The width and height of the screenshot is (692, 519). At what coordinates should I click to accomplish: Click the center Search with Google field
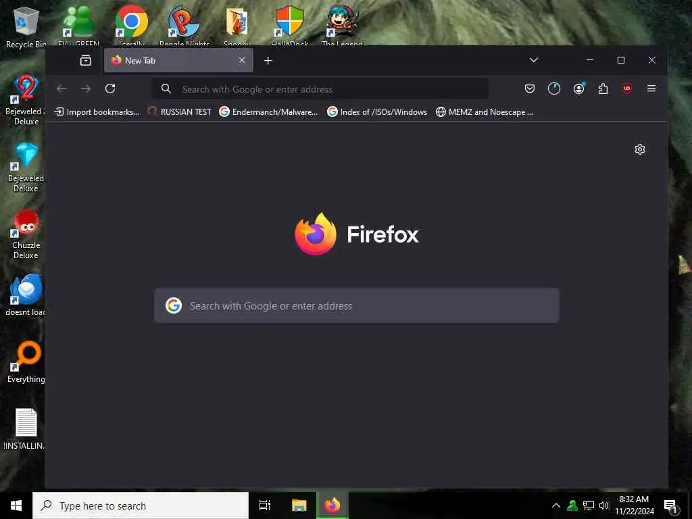[357, 305]
